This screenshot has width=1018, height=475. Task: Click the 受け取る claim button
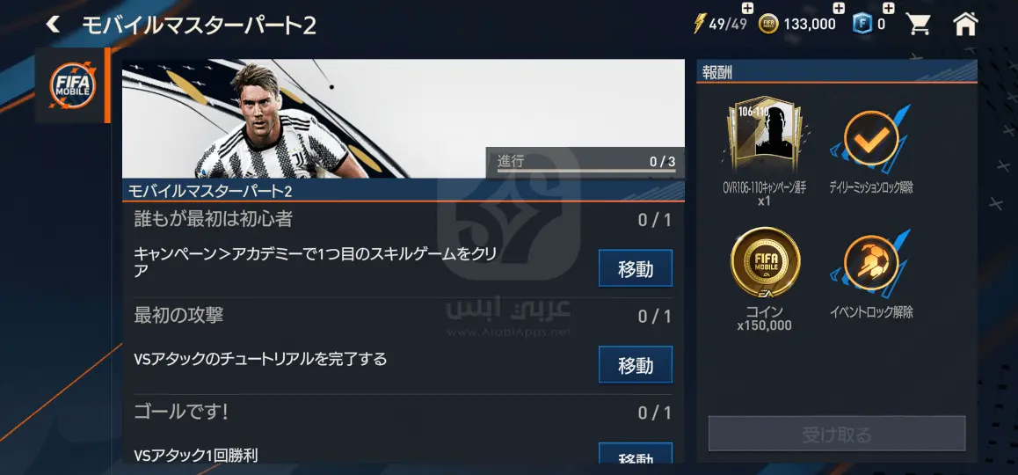[x=837, y=434]
